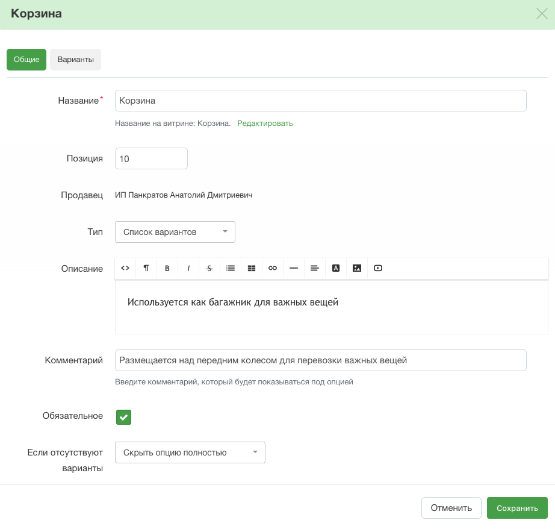Insert a horizontal line in description
Screen dimensions: 555x529
pos(294,268)
